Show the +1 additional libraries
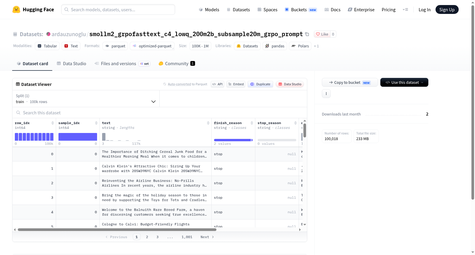 pos(316,46)
